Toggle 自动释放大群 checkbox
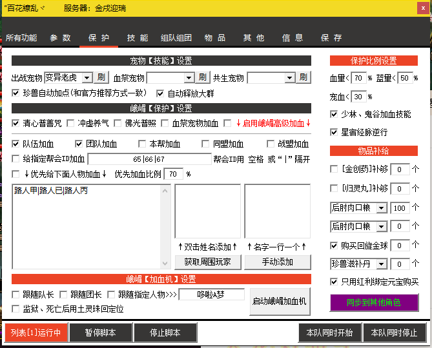 160,93
